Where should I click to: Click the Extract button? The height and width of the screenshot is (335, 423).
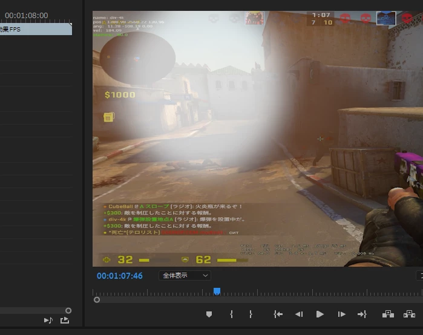click(x=409, y=314)
